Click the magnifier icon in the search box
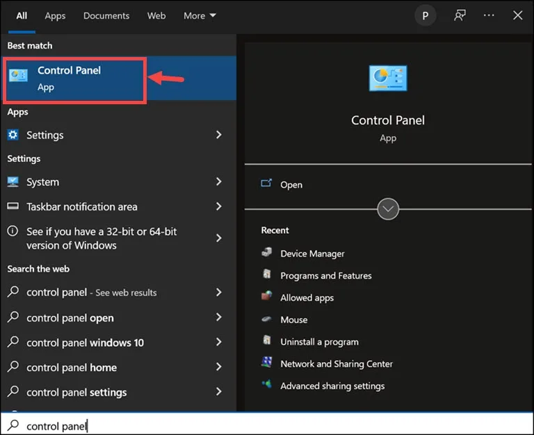 13,425
